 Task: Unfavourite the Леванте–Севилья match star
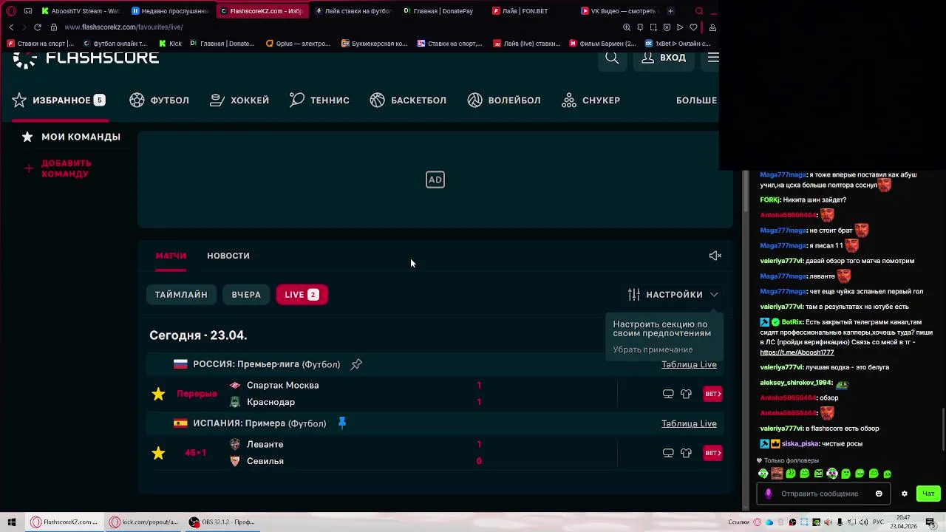point(158,453)
